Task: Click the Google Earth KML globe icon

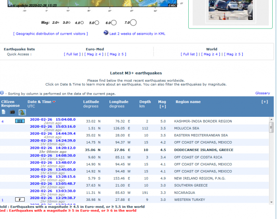Action: 106,33
